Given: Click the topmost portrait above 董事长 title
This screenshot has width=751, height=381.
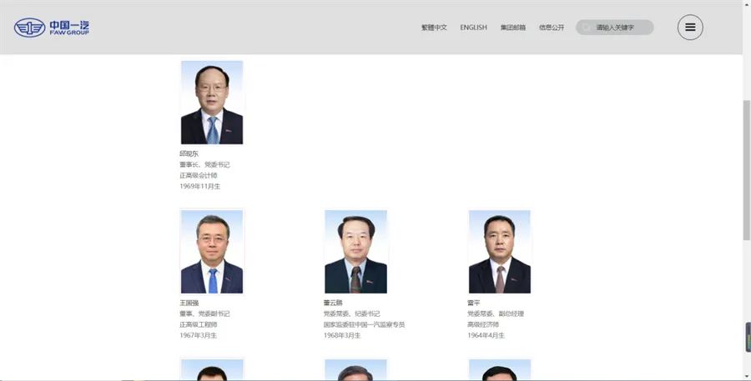Looking at the screenshot, I should pyautogui.click(x=212, y=103).
